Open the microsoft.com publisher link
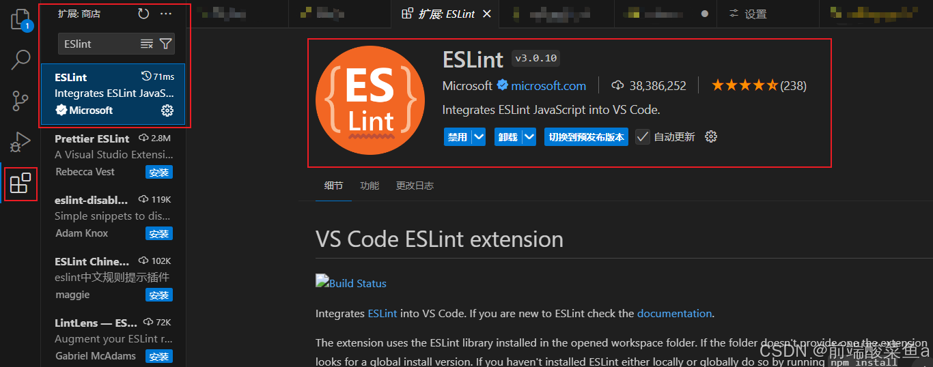Viewport: 933px width, 367px height. click(x=548, y=85)
